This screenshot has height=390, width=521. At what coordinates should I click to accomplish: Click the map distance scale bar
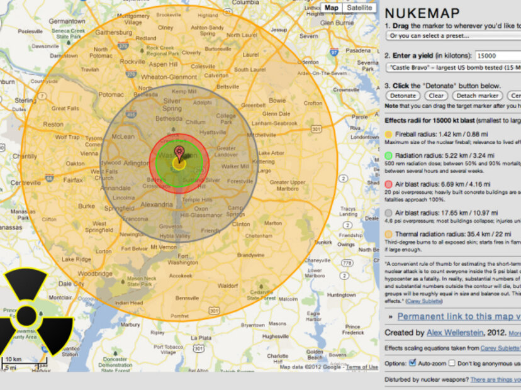pos(25,363)
